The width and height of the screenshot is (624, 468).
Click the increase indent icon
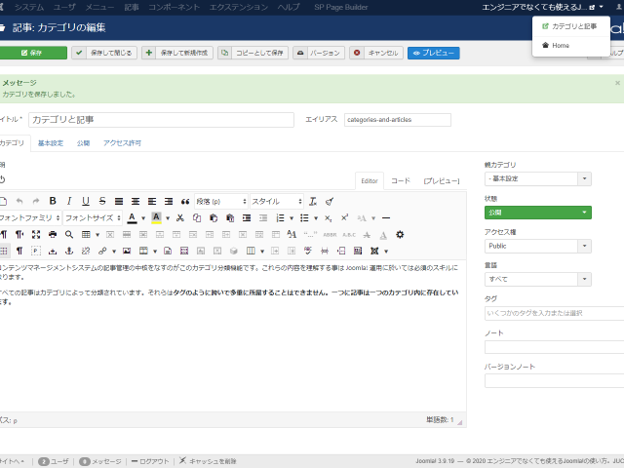[247, 218]
